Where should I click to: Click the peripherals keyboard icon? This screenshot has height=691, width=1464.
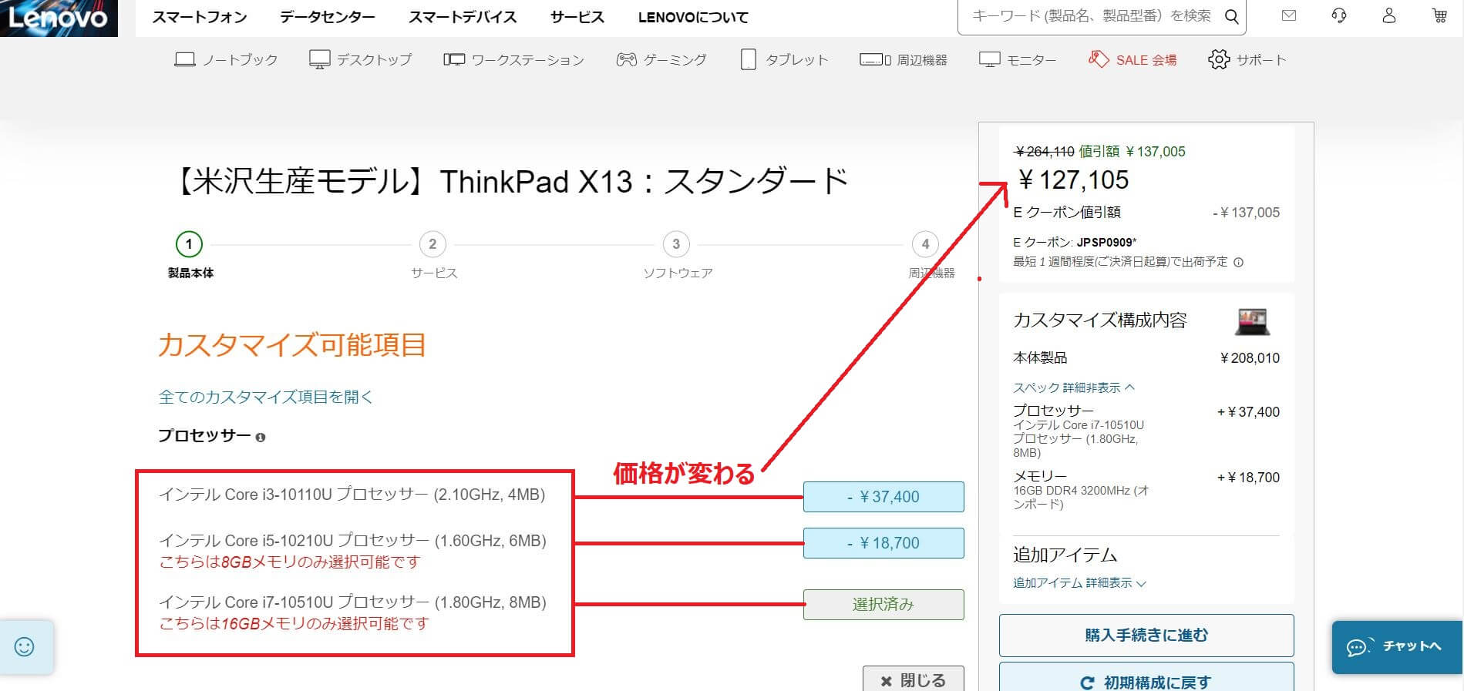[875, 59]
